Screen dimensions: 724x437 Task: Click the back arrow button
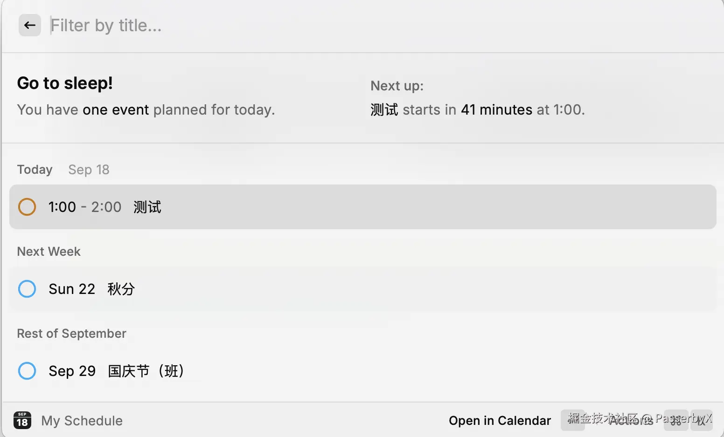pyautogui.click(x=30, y=25)
